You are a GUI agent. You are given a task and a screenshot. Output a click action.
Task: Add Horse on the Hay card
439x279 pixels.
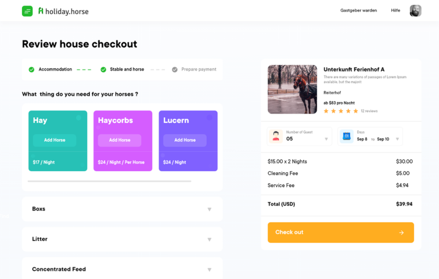coord(55,140)
